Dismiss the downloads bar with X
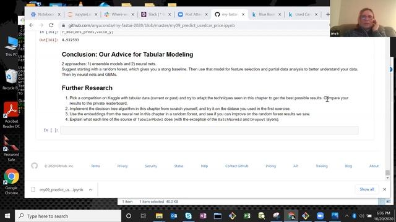This screenshot has width=396, height=222. pos(384,189)
